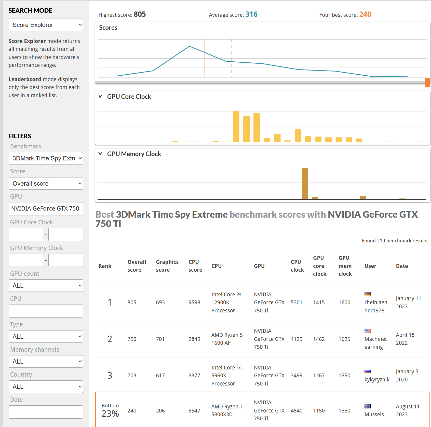Open the Country filter dropdown

pyautogui.click(x=46, y=387)
